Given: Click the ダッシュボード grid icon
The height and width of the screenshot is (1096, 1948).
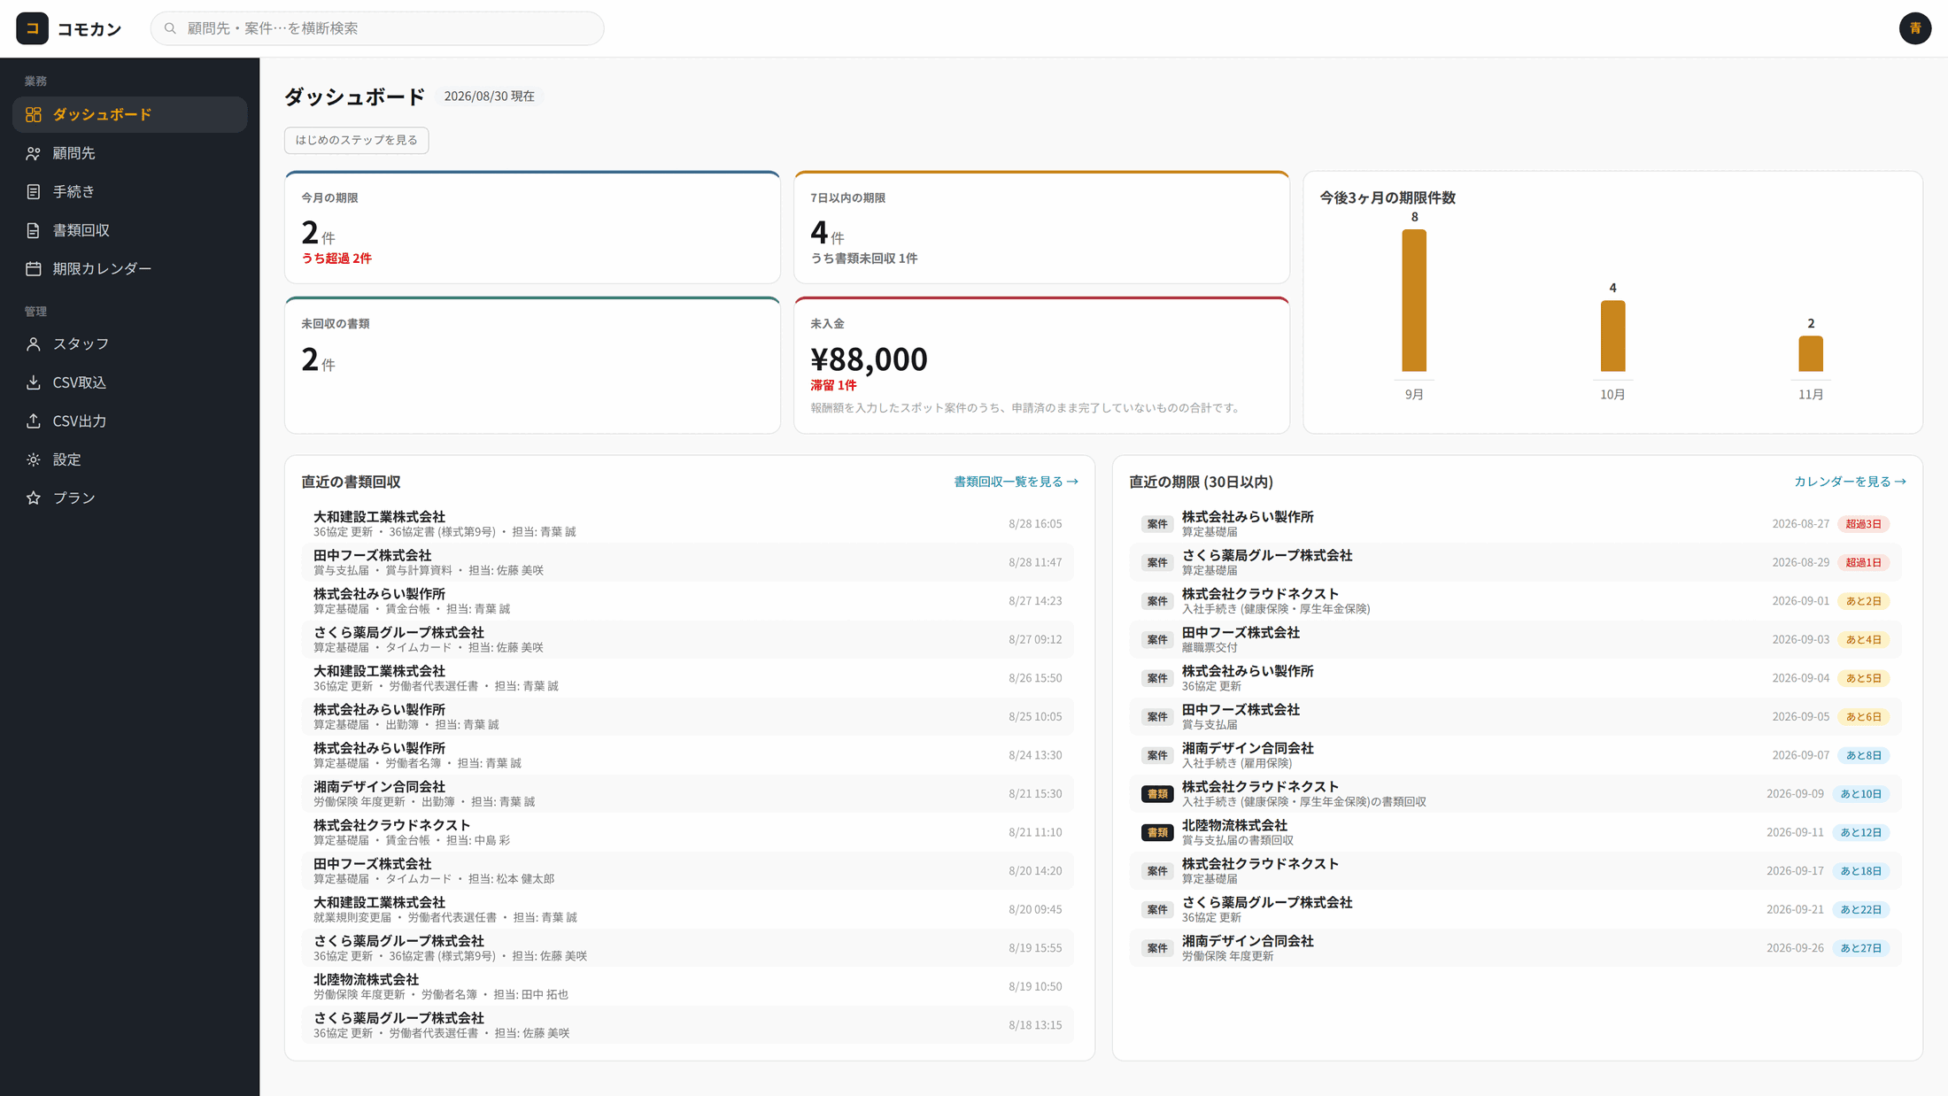Looking at the screenshot, I should pyautogui.click(x=34, y=114).
